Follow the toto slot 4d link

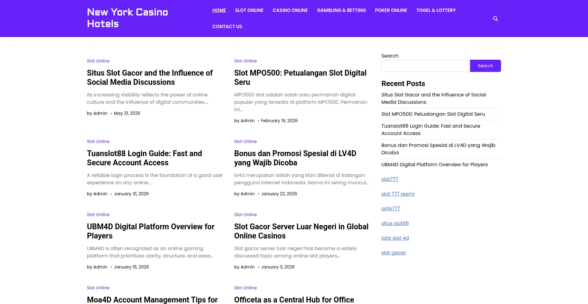pos(395,238)
